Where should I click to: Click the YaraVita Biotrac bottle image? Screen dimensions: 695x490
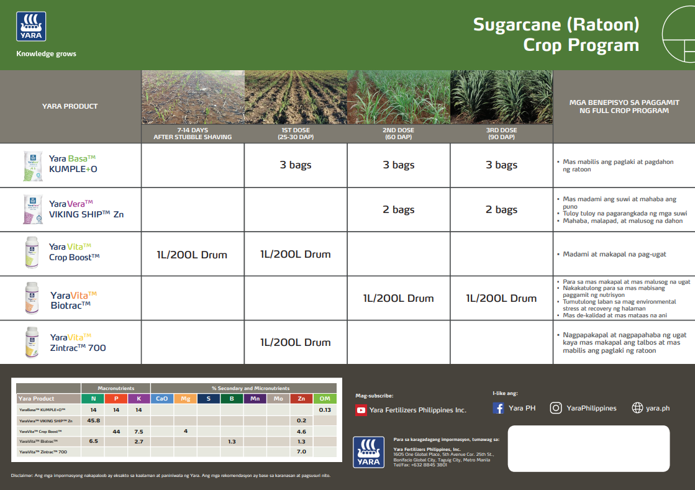tap(32, 297)
